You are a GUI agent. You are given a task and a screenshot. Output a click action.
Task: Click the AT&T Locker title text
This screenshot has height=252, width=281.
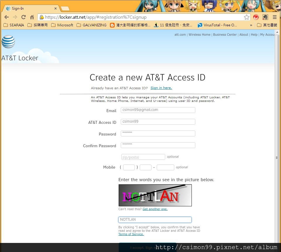coord(20,58)
